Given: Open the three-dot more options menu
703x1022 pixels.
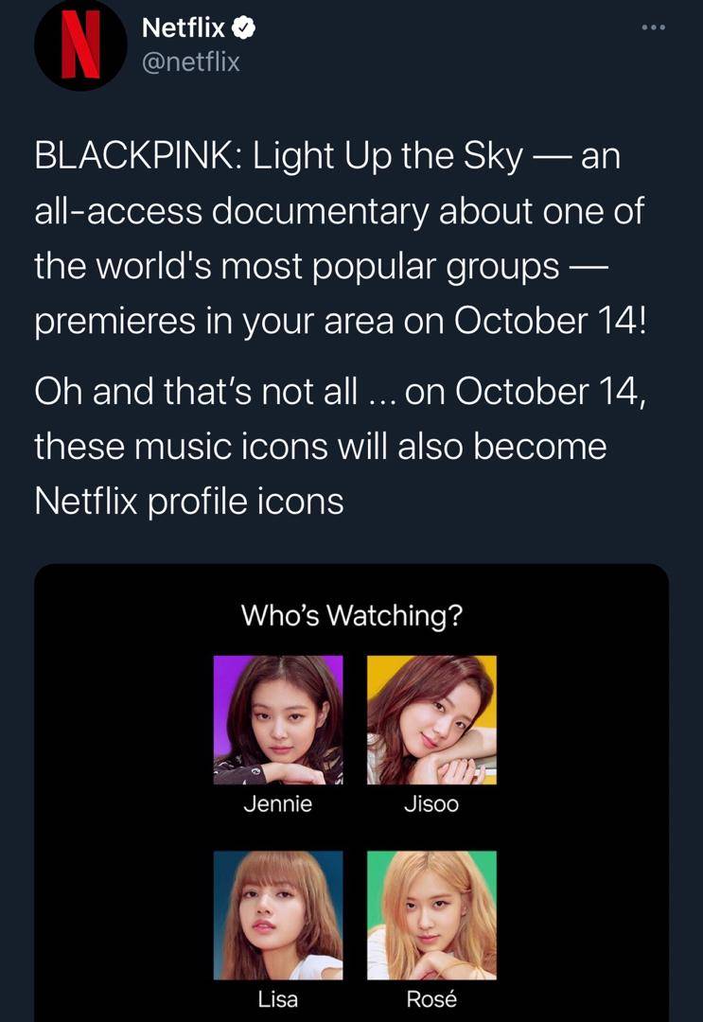Looking at the screenshot, I should pyautogui.click(x=654, y=27).
